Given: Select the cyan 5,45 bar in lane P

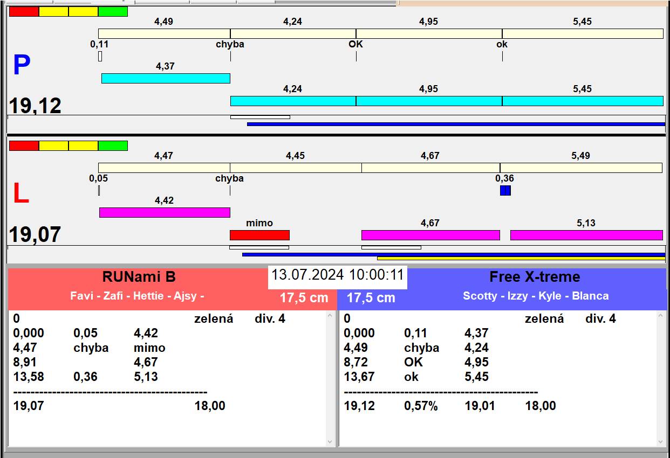Looking at the screenshot, I should click(583, 101).
